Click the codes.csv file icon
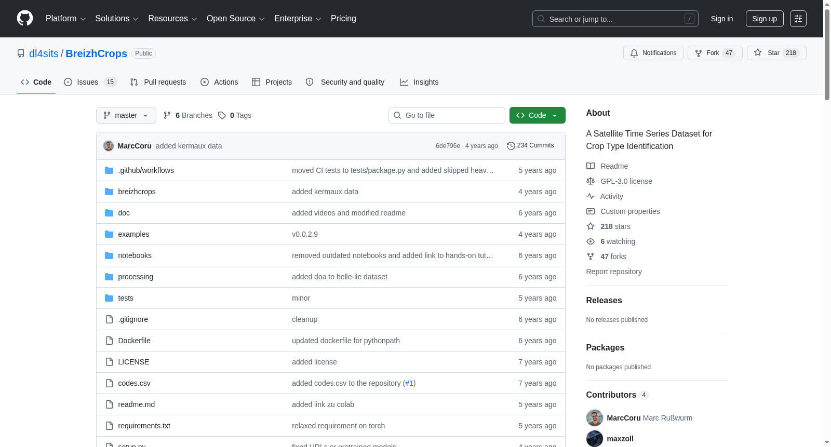Viewport: 831px width, 447px height. click(x=109, y=383)
